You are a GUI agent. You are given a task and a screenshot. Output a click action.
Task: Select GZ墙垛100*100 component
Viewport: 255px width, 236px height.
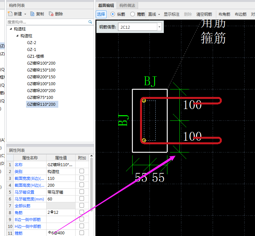point(41,84)
